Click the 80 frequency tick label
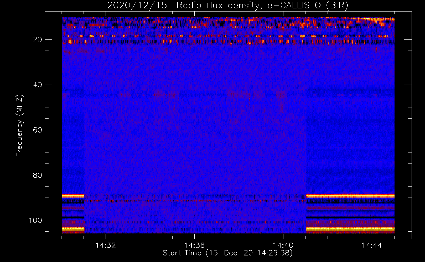425x262 pixels. click(38, 175)
